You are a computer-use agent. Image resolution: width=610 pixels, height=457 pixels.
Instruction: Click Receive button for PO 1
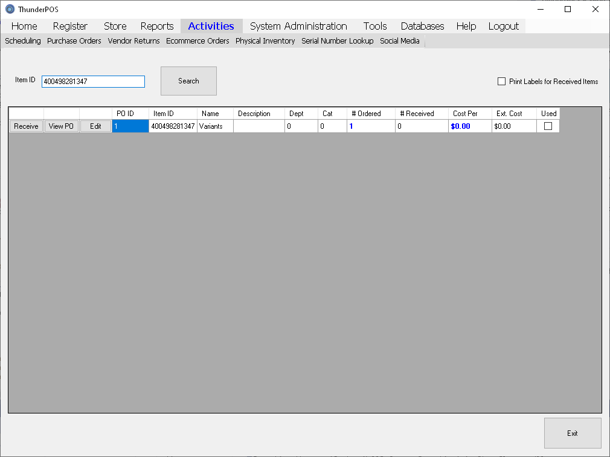pyautogui.click(x=26, y=126)
